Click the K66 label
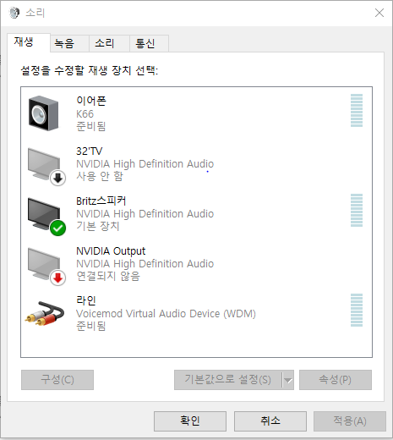This screenshot has height=440, width=393. 85,114
